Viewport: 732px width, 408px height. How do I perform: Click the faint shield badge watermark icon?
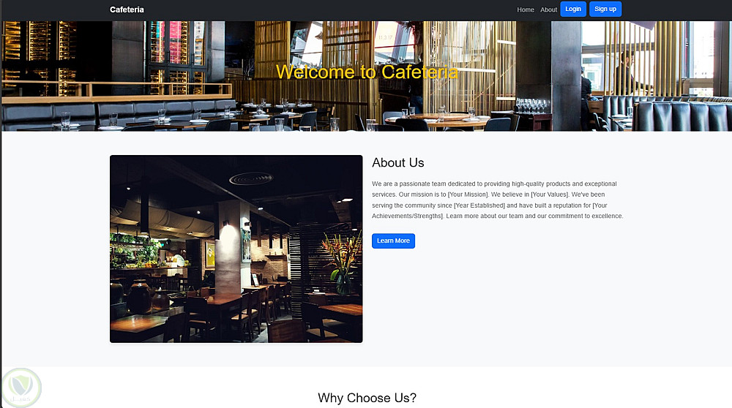click(21, 388)
